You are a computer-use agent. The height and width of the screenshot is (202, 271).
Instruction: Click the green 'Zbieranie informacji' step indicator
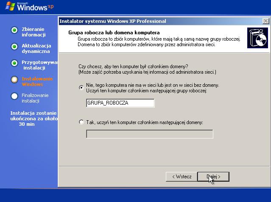14,30
